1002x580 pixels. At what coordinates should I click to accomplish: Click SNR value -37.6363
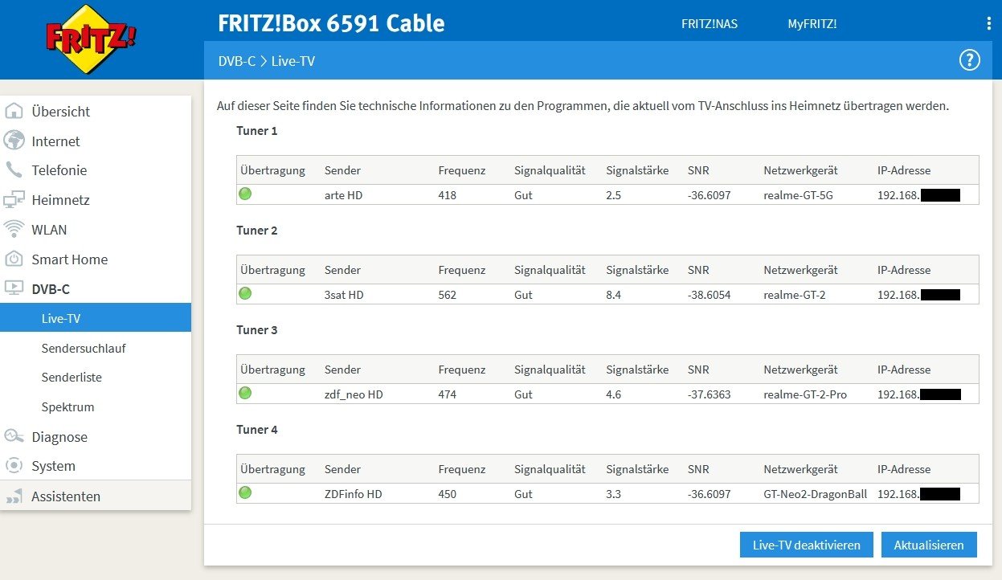(710, 394)
